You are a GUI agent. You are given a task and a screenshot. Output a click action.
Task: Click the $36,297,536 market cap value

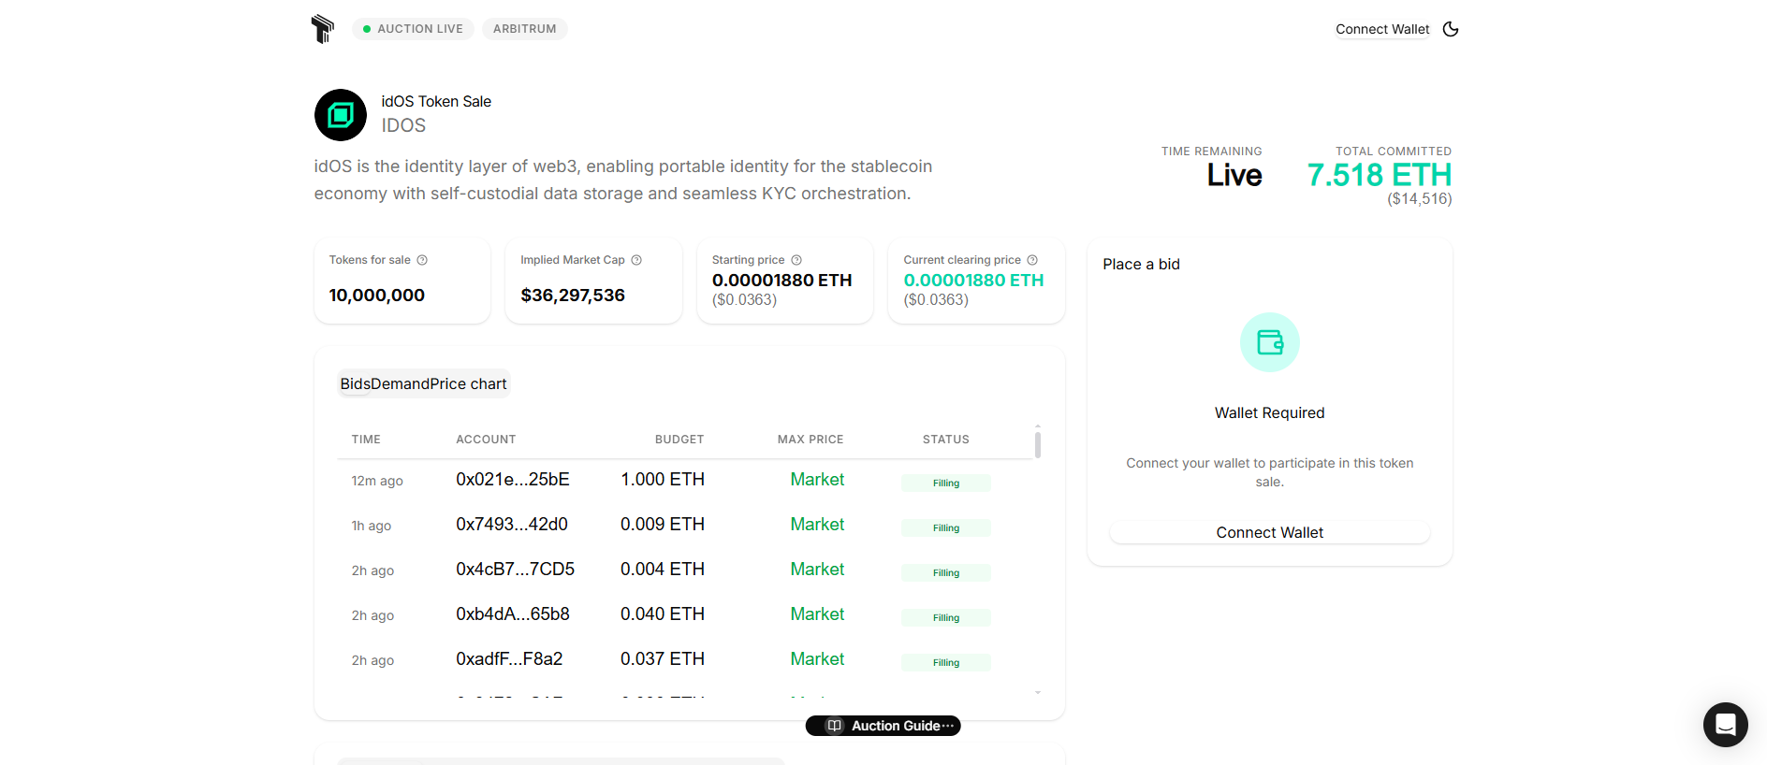point(573,296)
